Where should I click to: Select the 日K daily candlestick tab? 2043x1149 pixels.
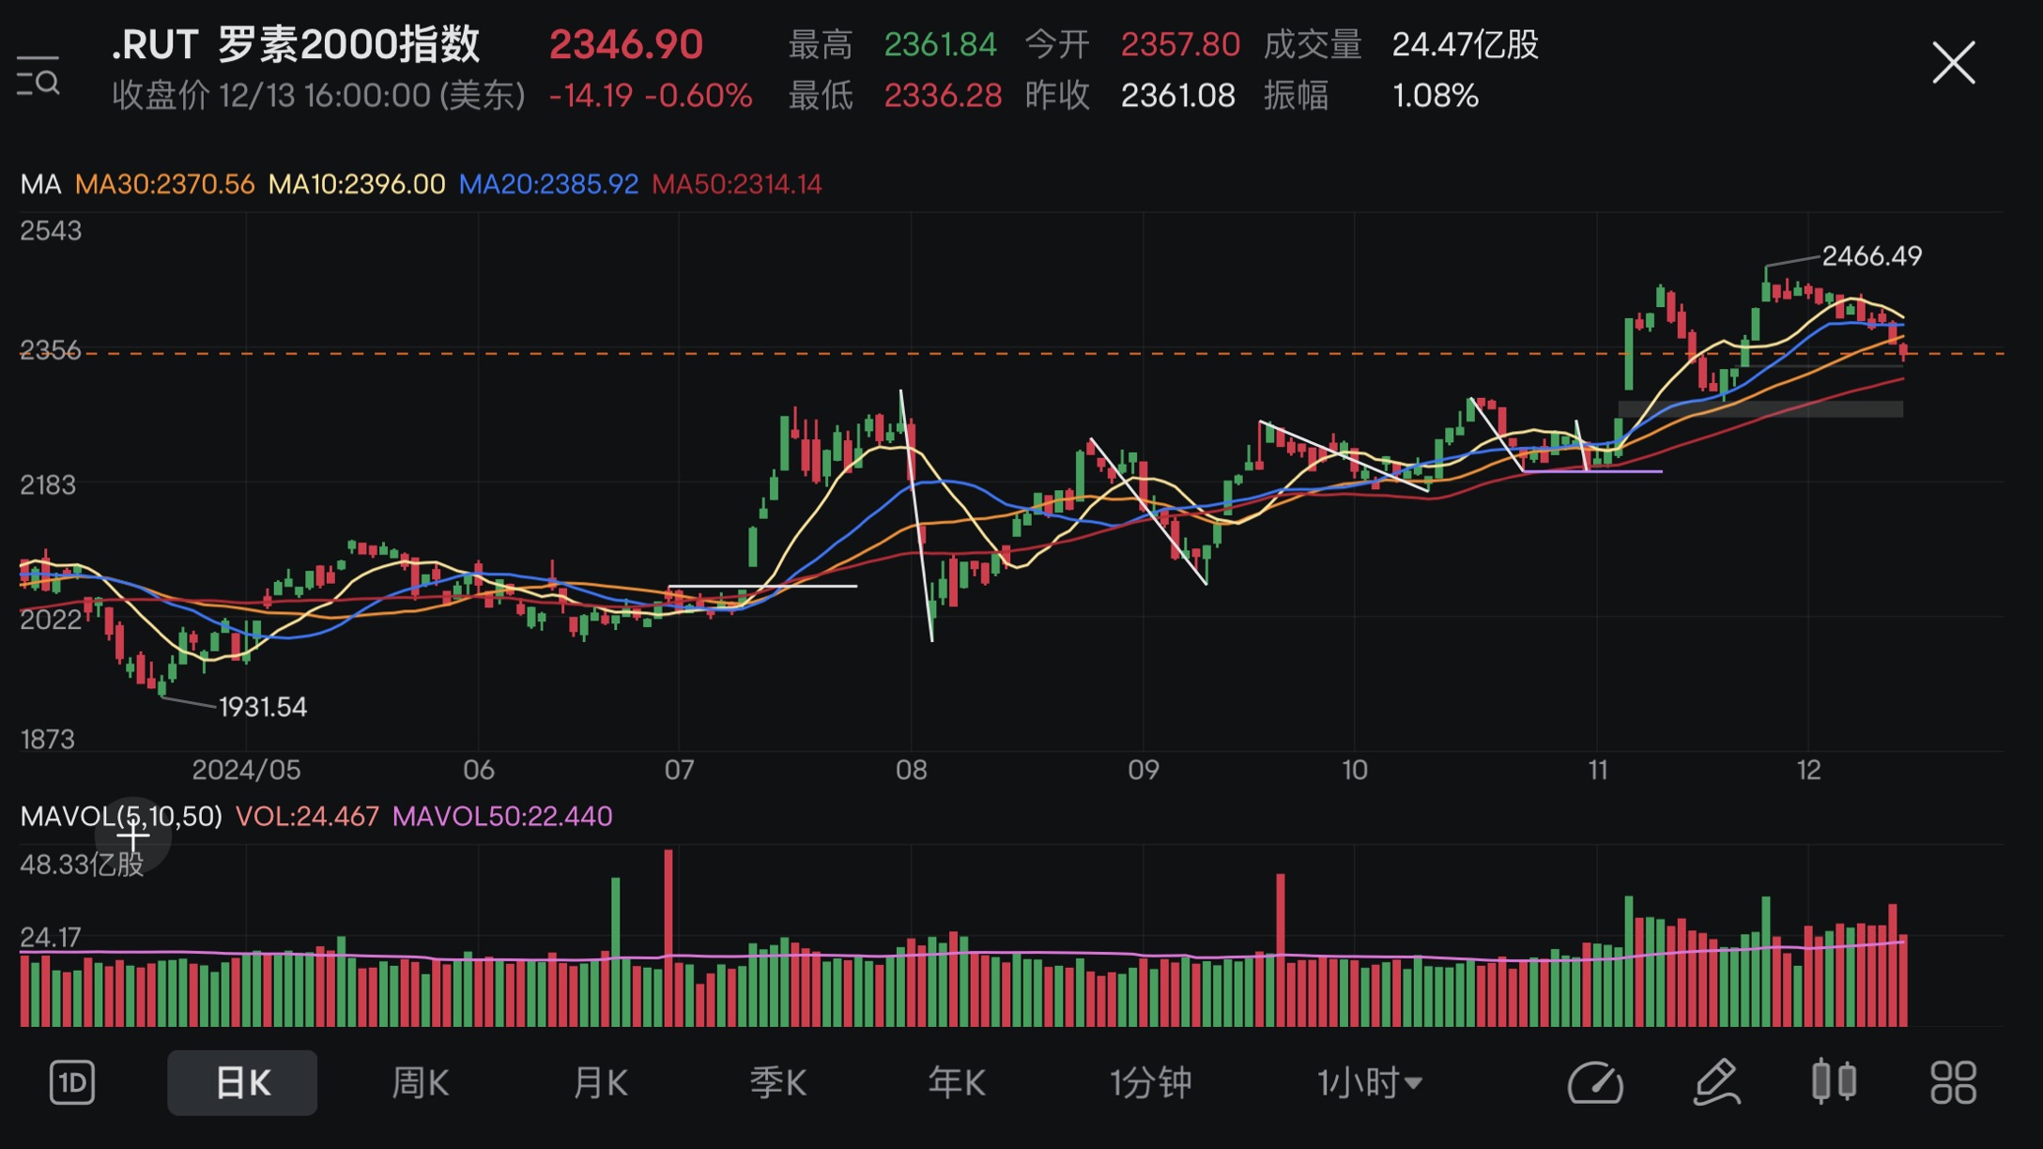242,1083
